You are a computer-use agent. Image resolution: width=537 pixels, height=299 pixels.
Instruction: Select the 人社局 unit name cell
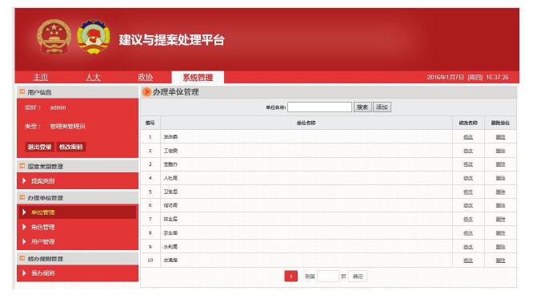click(x=307, y=178)
